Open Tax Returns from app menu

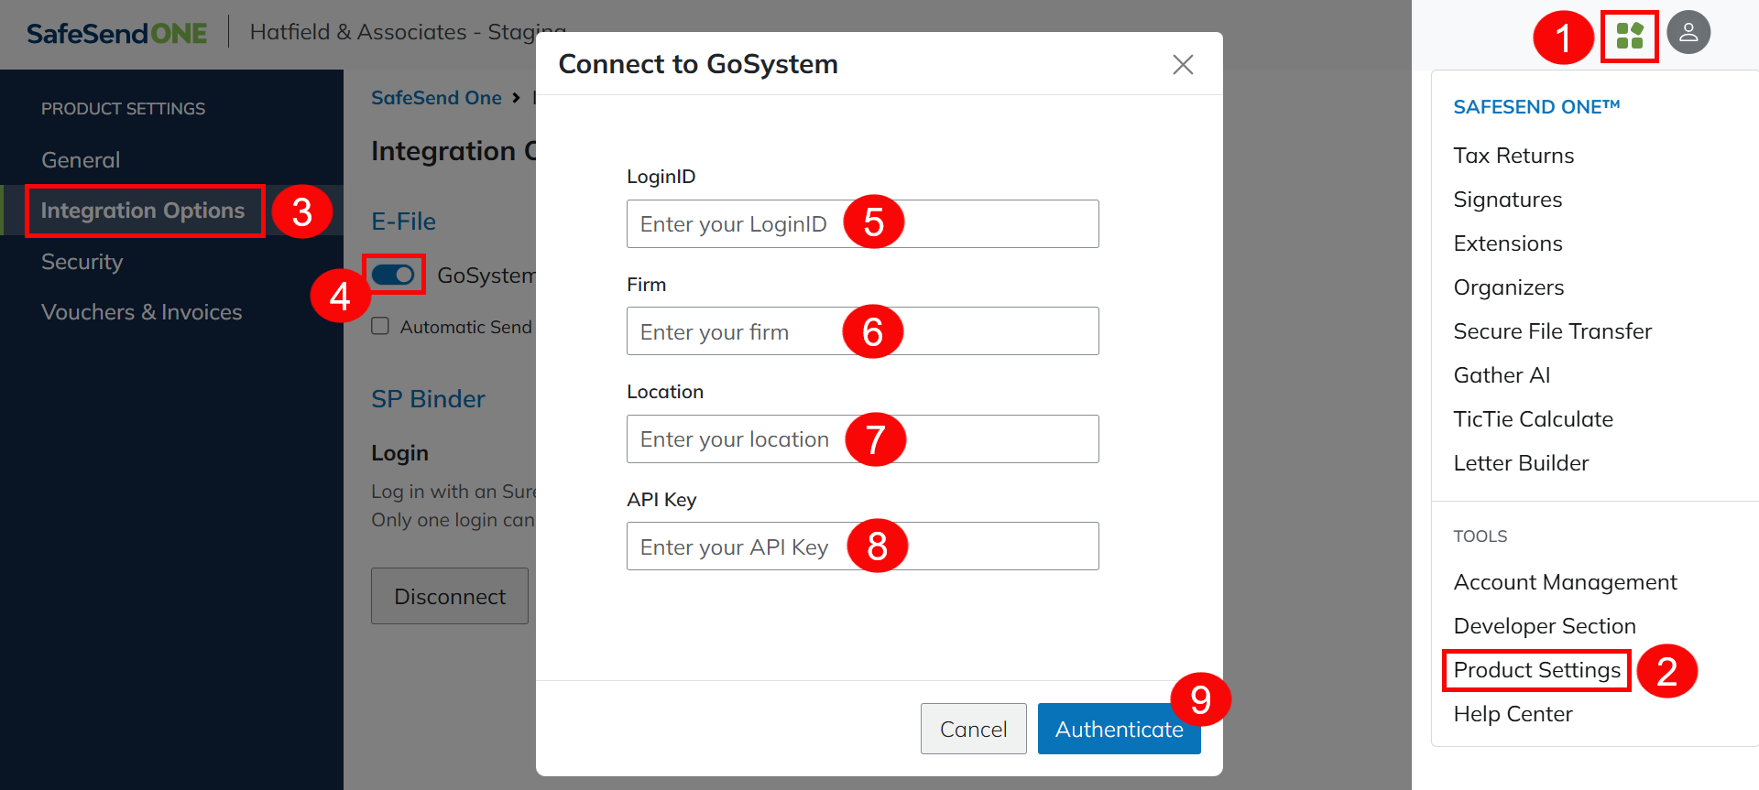coord(1513,156)
